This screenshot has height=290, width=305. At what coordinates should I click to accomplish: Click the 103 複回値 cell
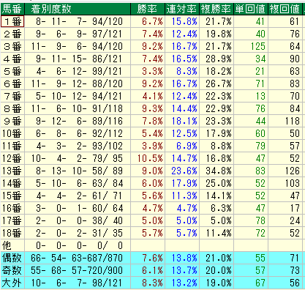[285, 183]
